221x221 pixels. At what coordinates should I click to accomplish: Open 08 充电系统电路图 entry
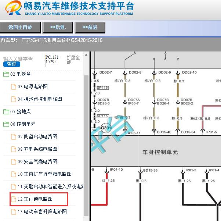pyautogui.click(x=37, y=149)
